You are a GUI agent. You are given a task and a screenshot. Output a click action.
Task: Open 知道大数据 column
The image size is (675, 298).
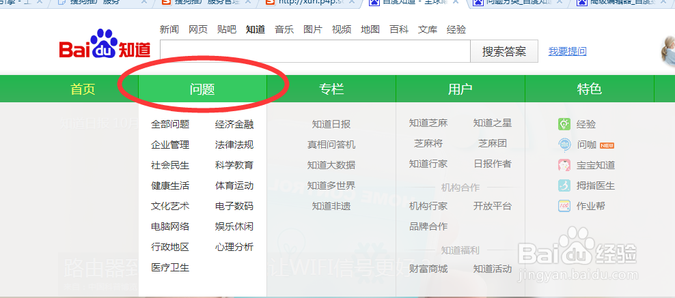pos(331,165)
